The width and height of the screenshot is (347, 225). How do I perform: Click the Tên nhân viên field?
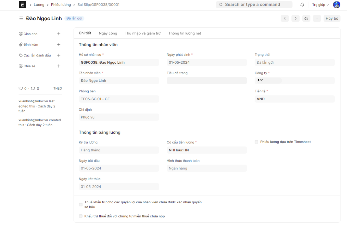coord(119,81)
